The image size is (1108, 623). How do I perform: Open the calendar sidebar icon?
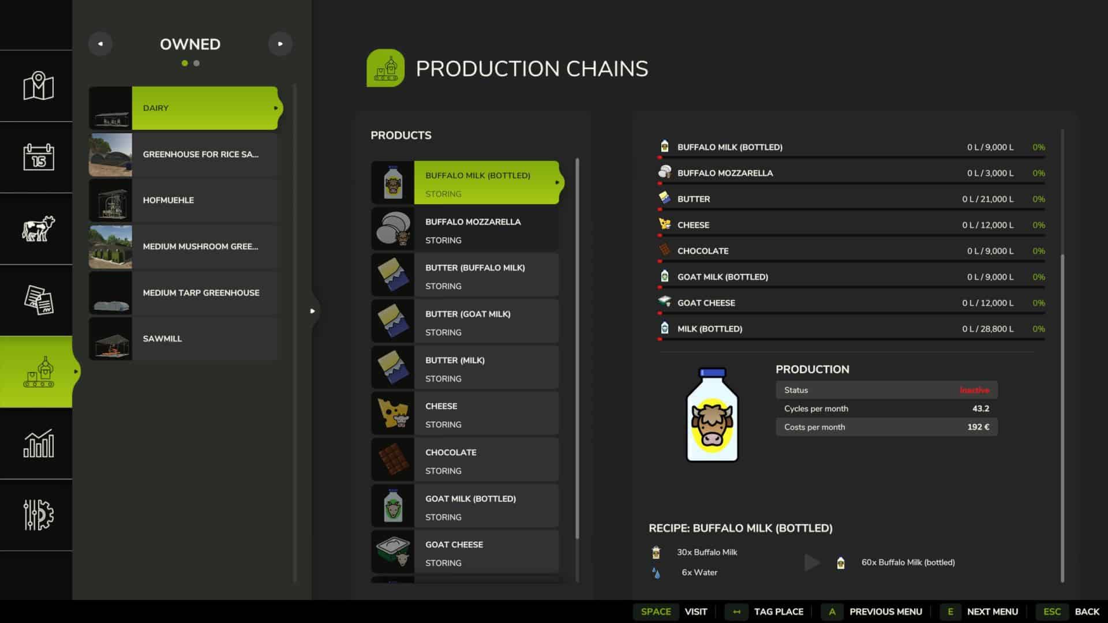coord(38,157)
